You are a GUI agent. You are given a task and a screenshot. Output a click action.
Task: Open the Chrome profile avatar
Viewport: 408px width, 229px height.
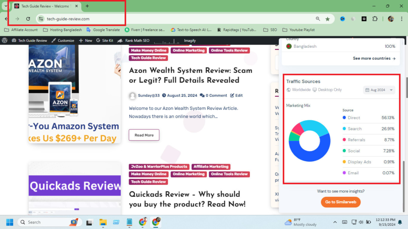click(391, 19)
